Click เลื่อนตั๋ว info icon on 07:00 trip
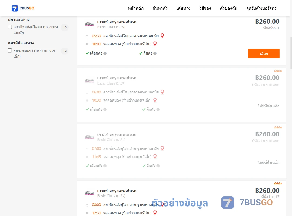Screen dimensions: 292x216 [105, 166]
